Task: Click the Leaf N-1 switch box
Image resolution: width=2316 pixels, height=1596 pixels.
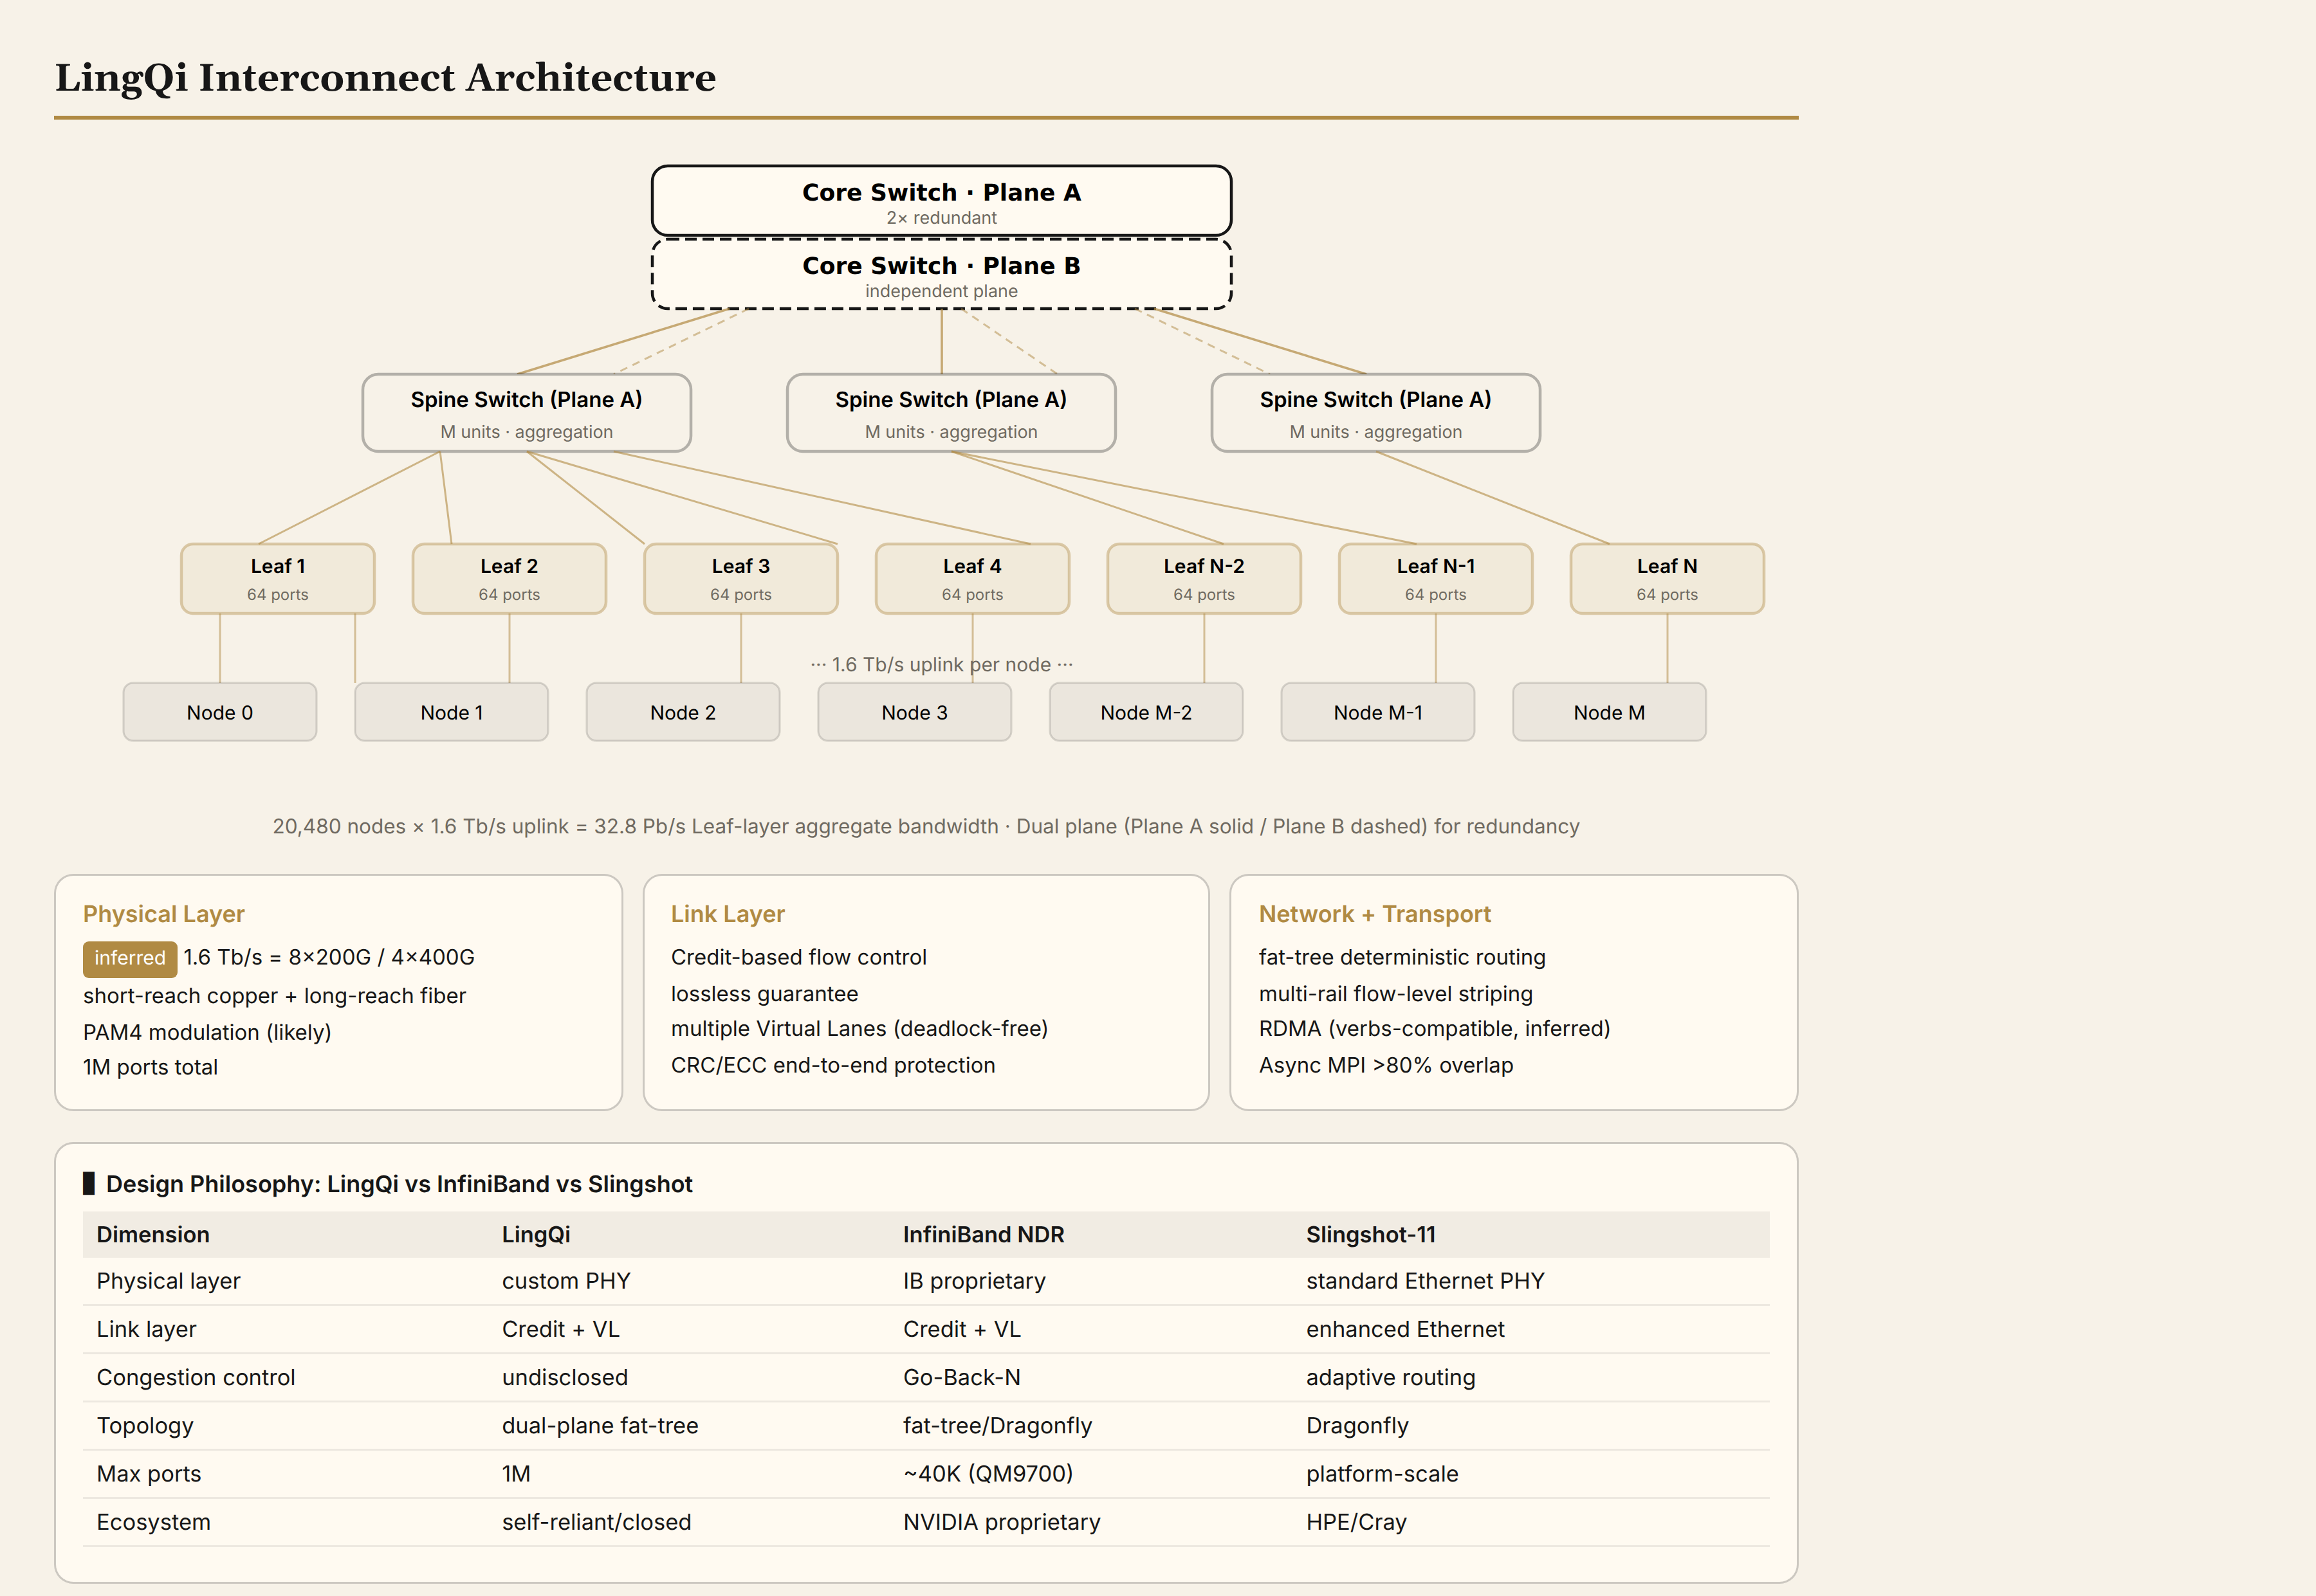Action: tap(1436, 579)
